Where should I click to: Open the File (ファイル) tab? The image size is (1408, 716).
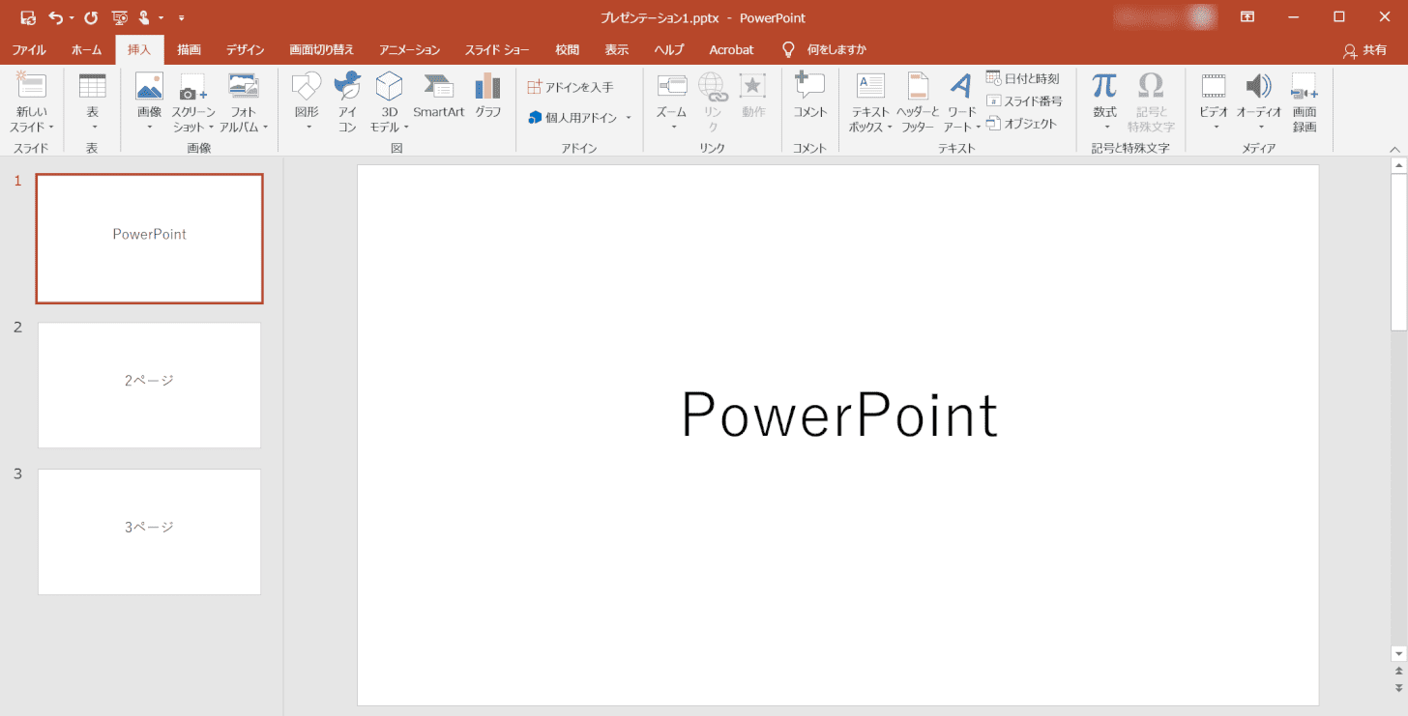tap(28, 49)
